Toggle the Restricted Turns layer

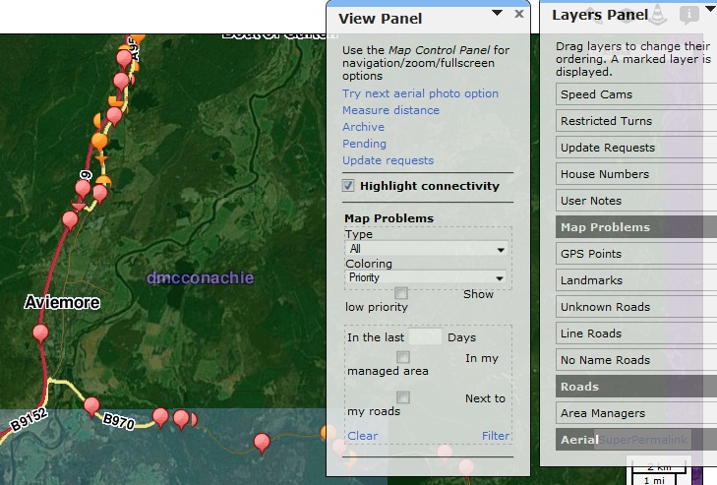[x=636, y=121]
